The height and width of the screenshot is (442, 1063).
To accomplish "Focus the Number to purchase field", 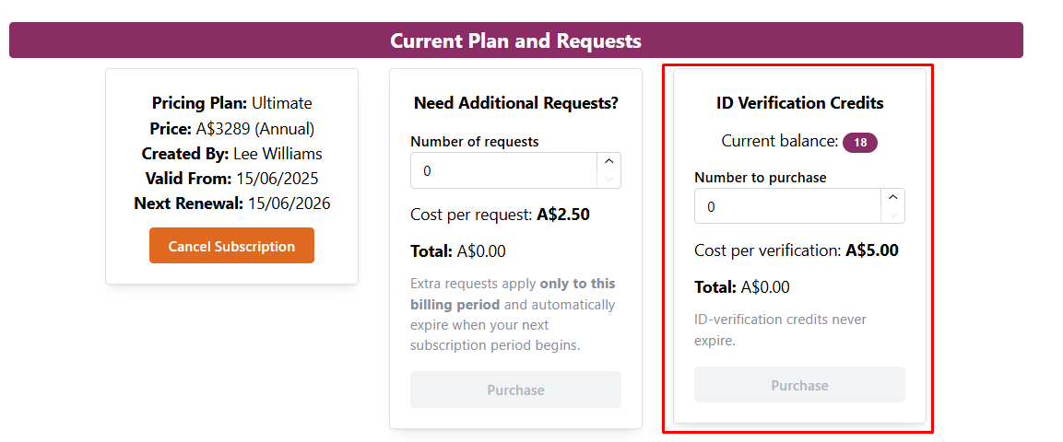I will pyautogui.click(x=786, y=206).
